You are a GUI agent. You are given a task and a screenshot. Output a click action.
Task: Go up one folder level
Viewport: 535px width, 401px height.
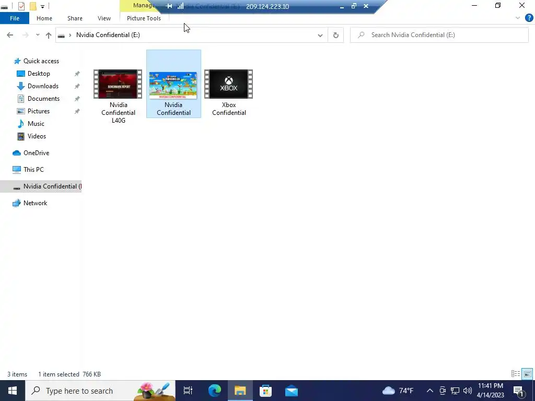49,35
